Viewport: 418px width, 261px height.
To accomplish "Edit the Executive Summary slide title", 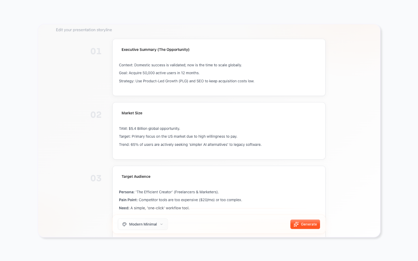I will (155, 50).
